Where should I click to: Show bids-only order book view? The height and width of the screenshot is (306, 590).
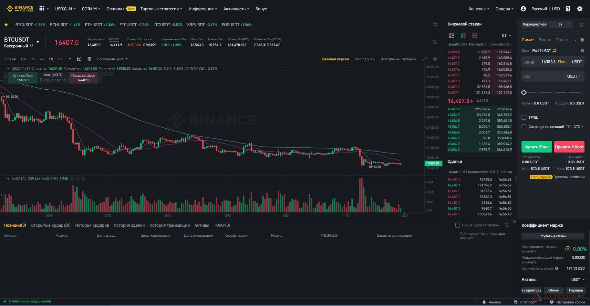(463, 35)
